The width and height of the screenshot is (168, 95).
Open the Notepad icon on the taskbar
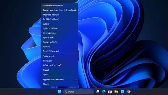(123, 92)
